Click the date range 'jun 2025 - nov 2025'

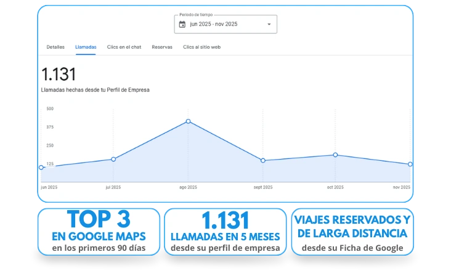click(x=213, y=24)
